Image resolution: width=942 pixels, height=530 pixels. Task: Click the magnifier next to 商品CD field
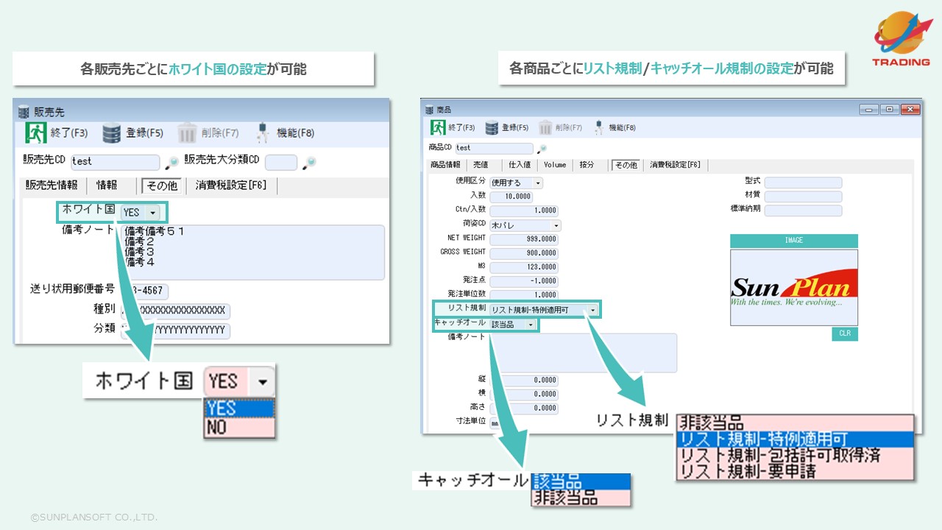[542, 148]
